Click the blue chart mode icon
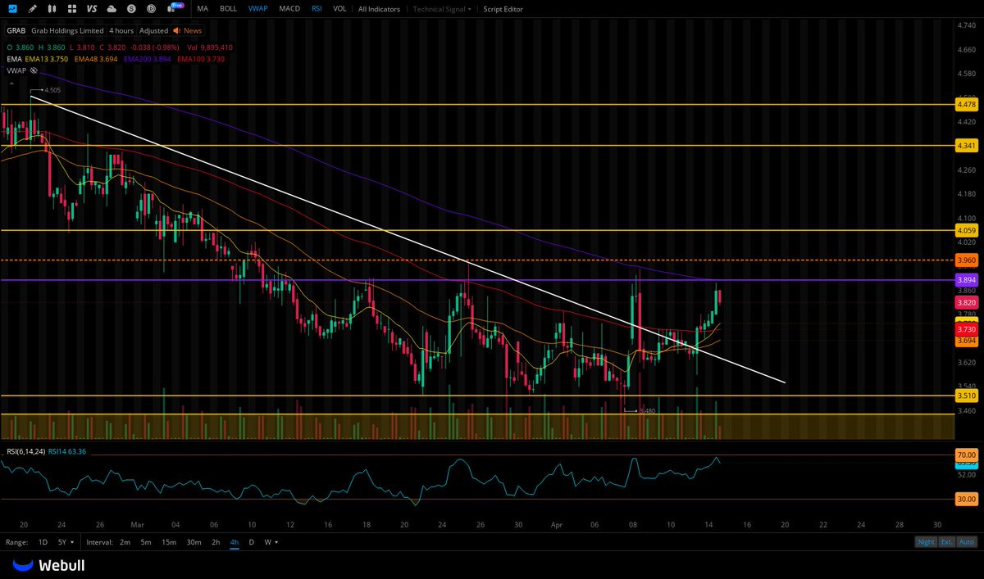The height and width of the screenshot is (579, 984). click(11, 8)
